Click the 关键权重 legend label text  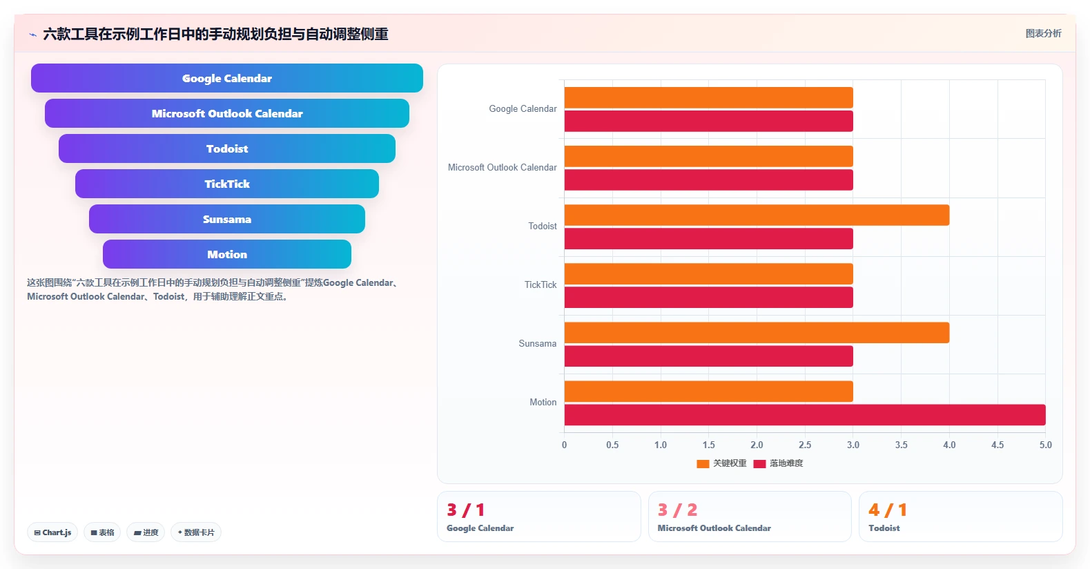730,463
